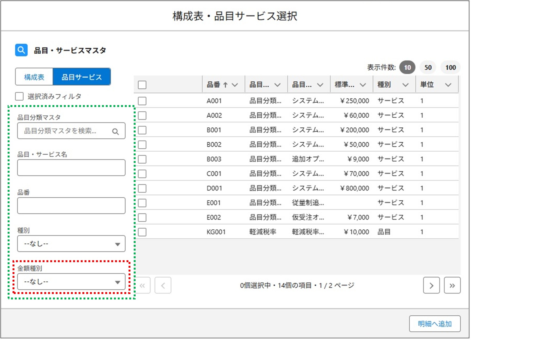Check the row checkbox for item A001
552x340 pixels.
[142, 100]
